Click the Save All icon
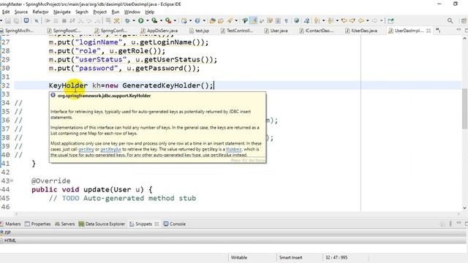Image resolution: width=468 pixels, height=263 pixels. 16,21
